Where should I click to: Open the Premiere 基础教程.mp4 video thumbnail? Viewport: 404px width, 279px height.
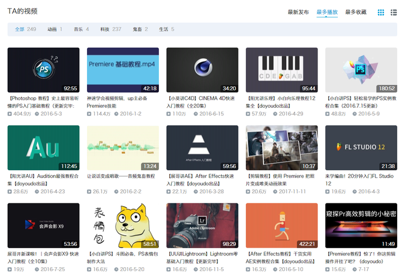click(x=123, y=70)
